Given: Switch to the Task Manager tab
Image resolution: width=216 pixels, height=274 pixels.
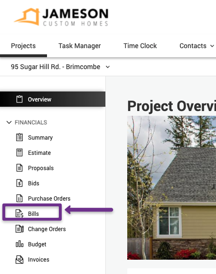Looking at the screenshot, I should pyautogui.click(x=80, y=46).
